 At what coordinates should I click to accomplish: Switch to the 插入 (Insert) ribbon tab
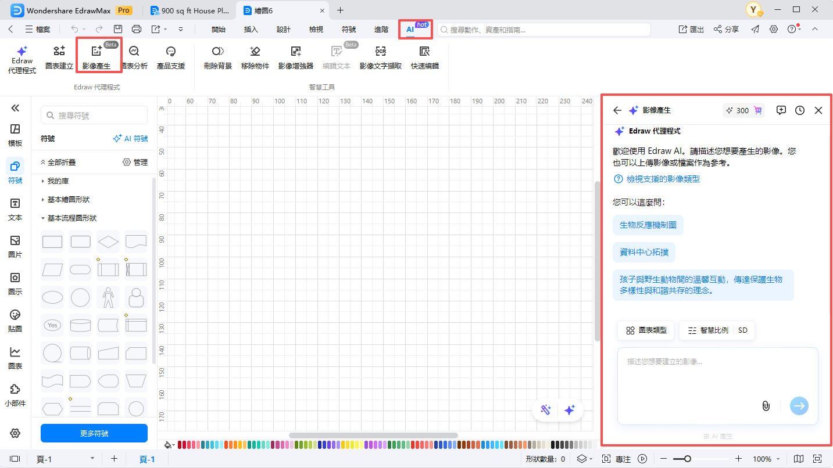tap(251, 28)
